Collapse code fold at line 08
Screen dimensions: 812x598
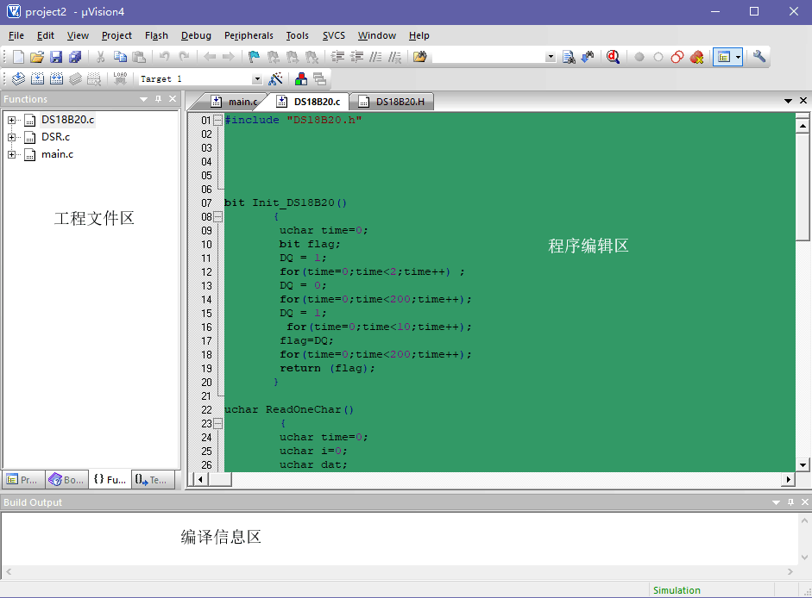click(x=217, y=217)
